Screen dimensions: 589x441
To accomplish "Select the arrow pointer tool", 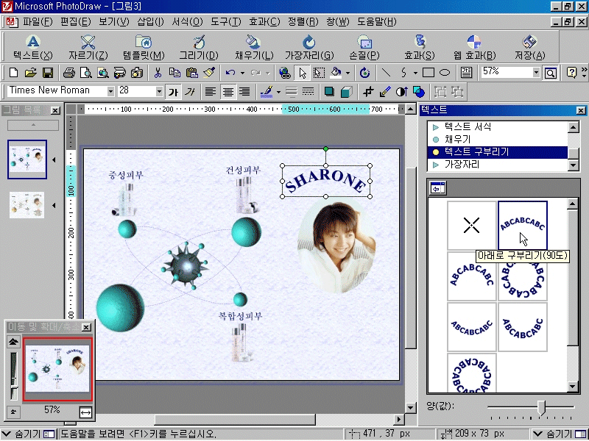I will (x=303, y=72).
